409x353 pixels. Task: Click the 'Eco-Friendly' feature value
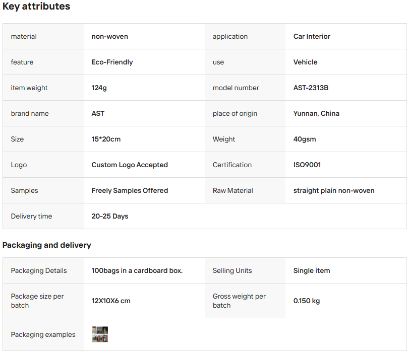[x=112, y=62]
